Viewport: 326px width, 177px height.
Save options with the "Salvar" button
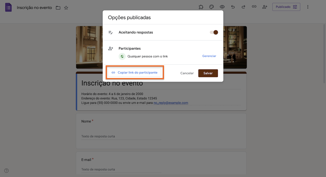pos(208,73)
